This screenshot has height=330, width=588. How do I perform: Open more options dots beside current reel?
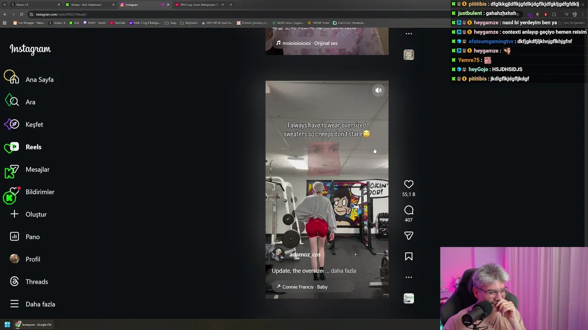coord(409,277)
